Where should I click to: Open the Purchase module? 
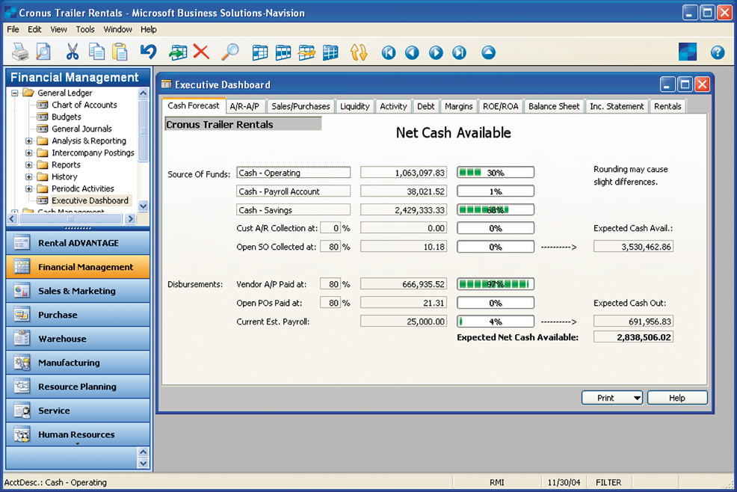point(78,315)
